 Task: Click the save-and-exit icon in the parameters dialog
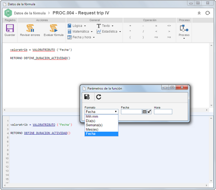tap(87, 97)
